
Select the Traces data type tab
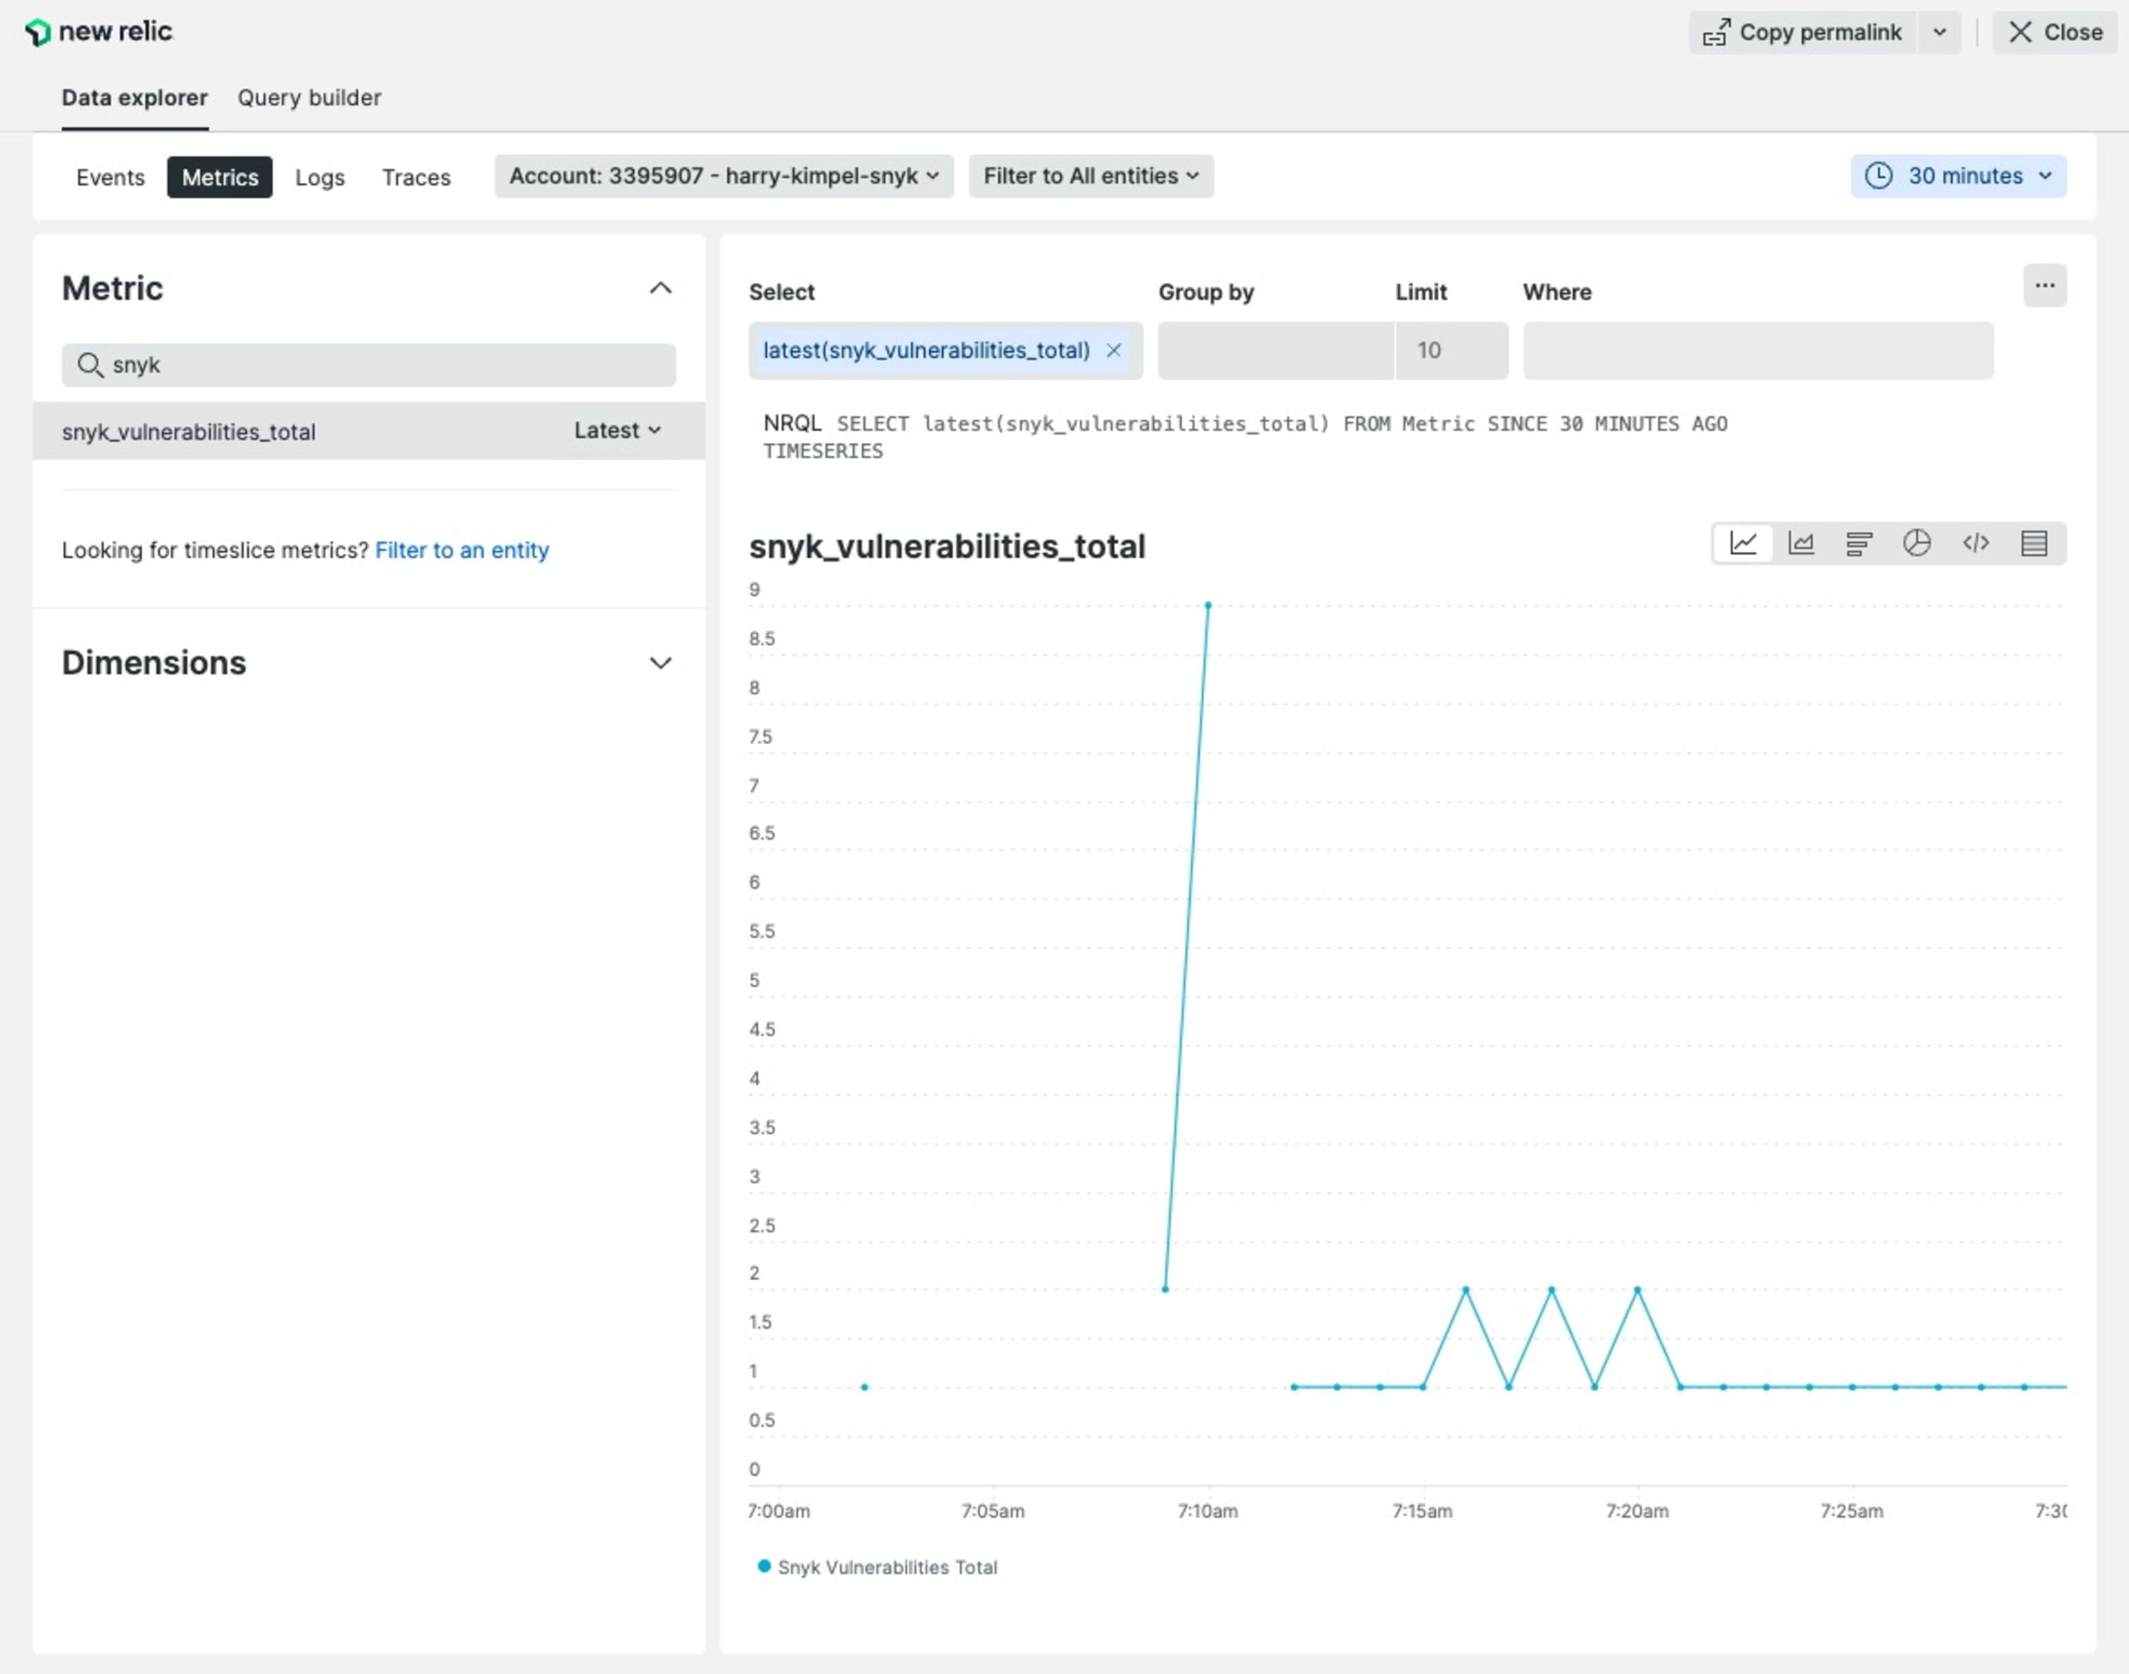click(416, 177)
